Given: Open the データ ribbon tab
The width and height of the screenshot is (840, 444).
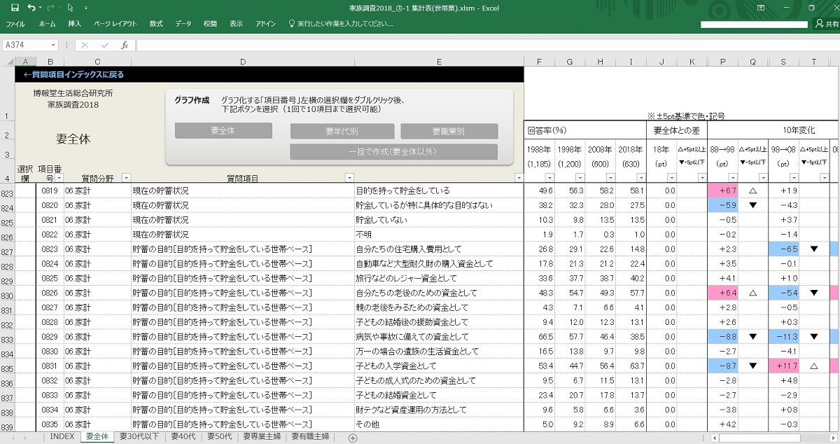Looking at the screenshot, I should pos(183,24).
